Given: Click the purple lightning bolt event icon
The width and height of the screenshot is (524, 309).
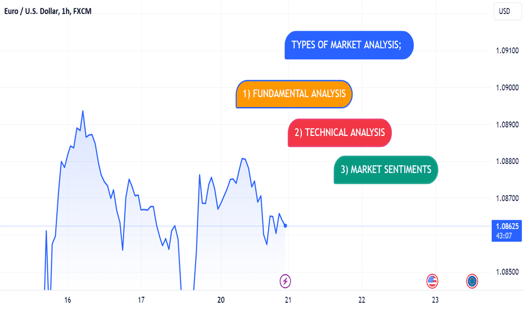Looking at the screenshot, I should click(285, 281).
